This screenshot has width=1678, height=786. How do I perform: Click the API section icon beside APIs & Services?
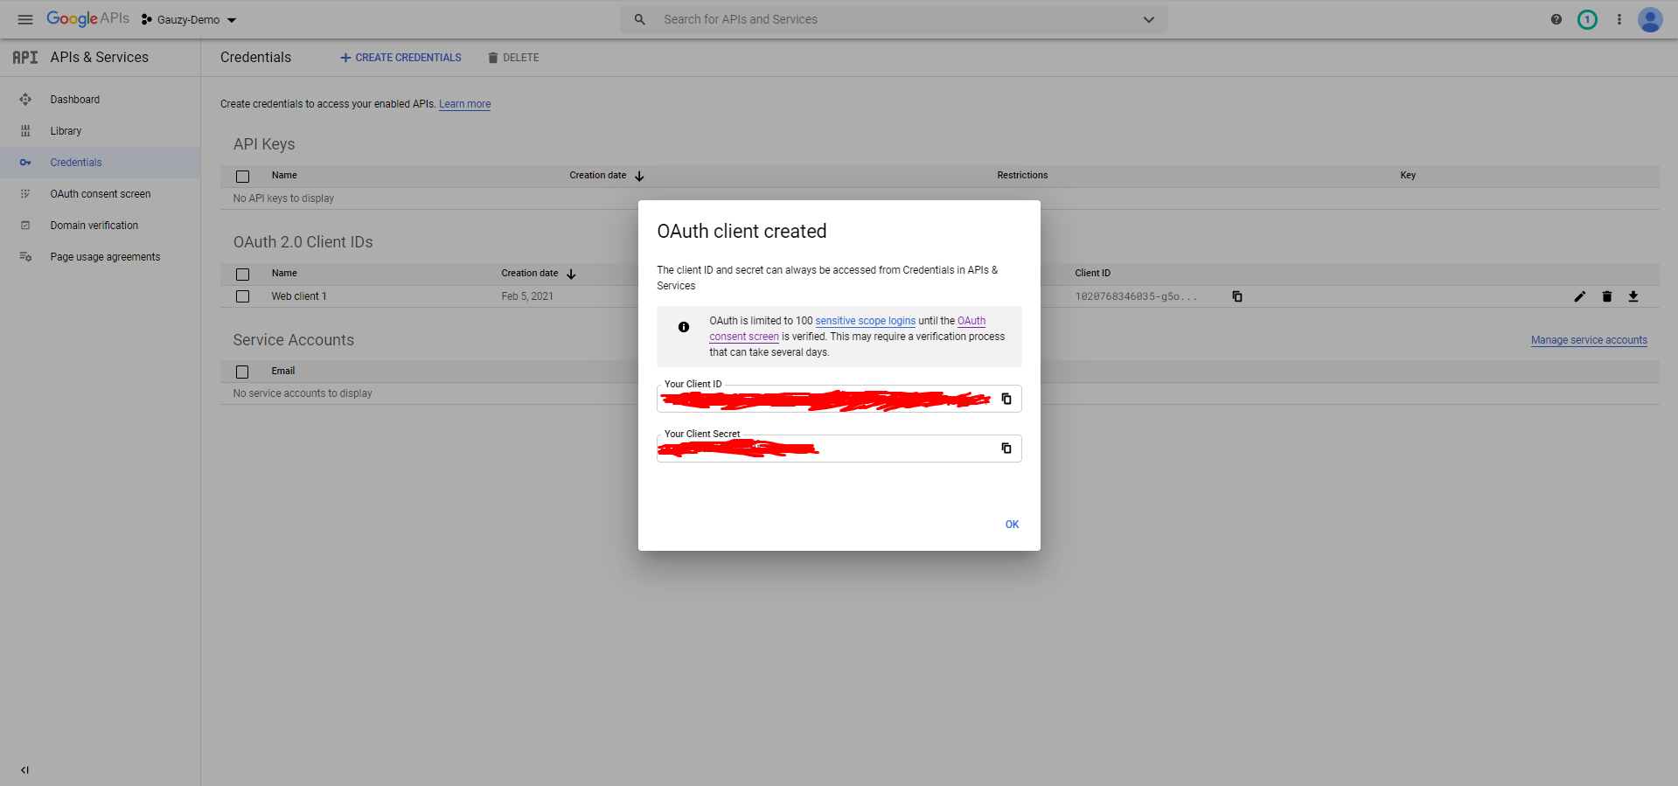25,58
